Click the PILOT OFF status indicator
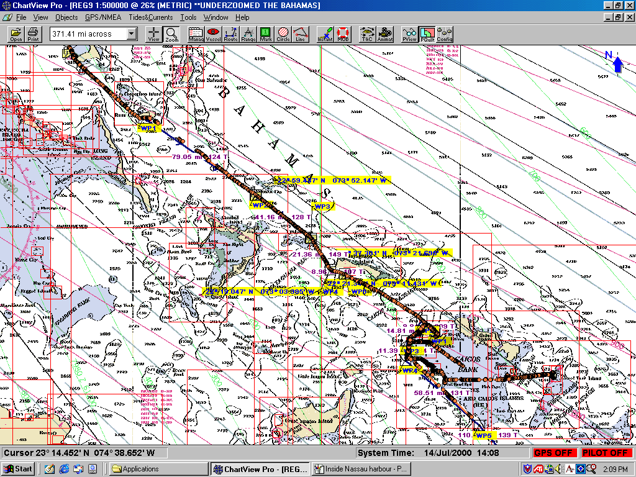 click(x=605, y=453)
